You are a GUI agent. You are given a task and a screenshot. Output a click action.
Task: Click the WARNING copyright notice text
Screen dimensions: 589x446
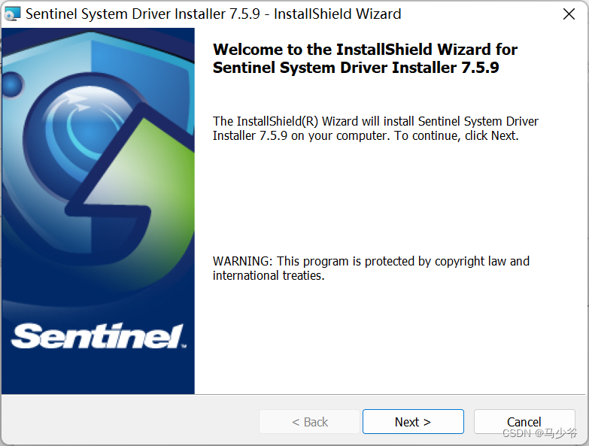[371, 268]
